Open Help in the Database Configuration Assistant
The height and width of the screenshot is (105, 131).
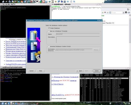41,71
